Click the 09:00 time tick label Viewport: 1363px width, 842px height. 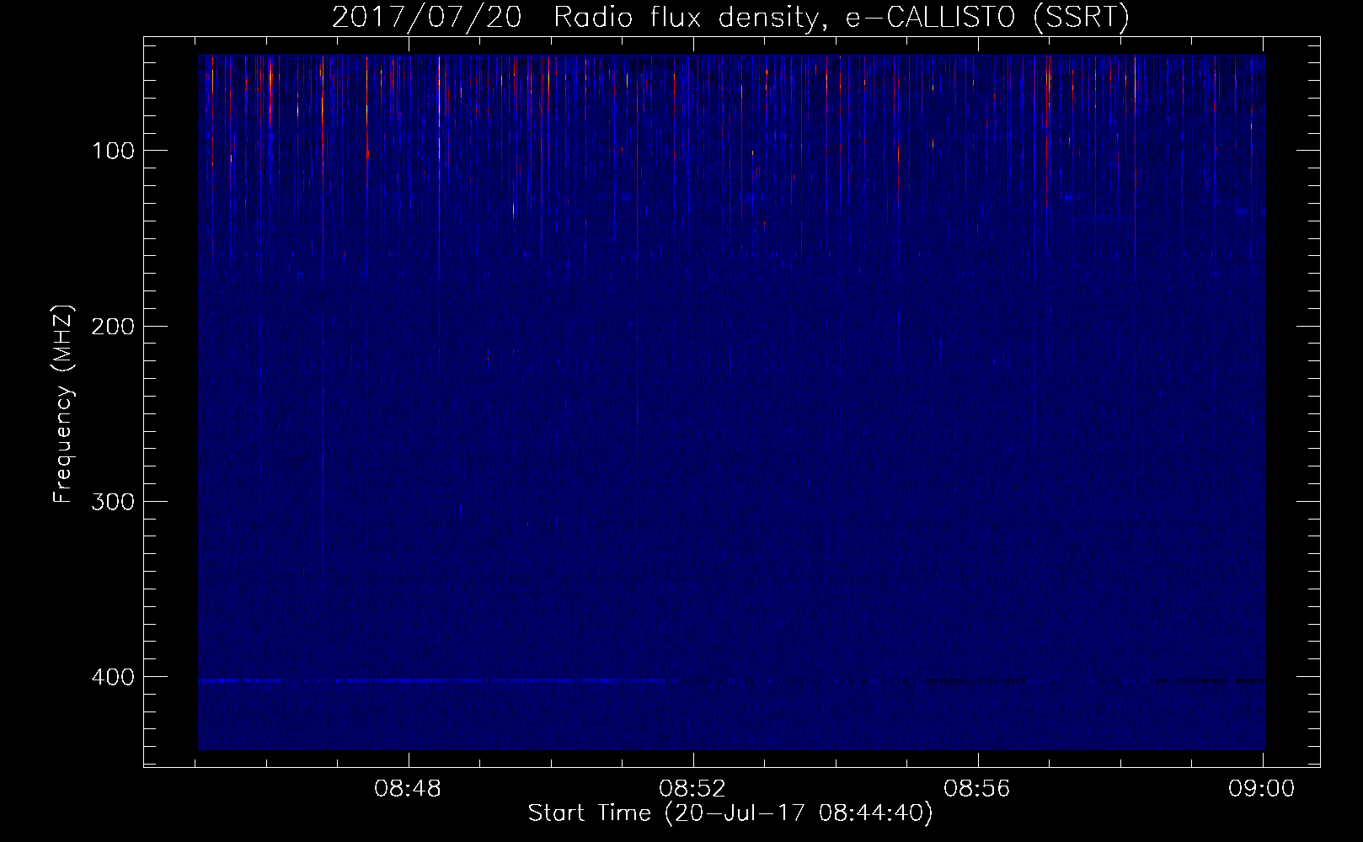[1262, 789]
